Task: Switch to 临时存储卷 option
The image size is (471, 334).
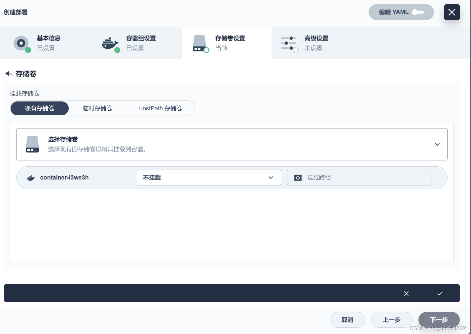Action: click(97, 108)
